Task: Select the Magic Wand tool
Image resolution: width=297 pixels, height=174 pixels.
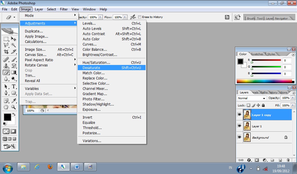Action: point(13,45)
